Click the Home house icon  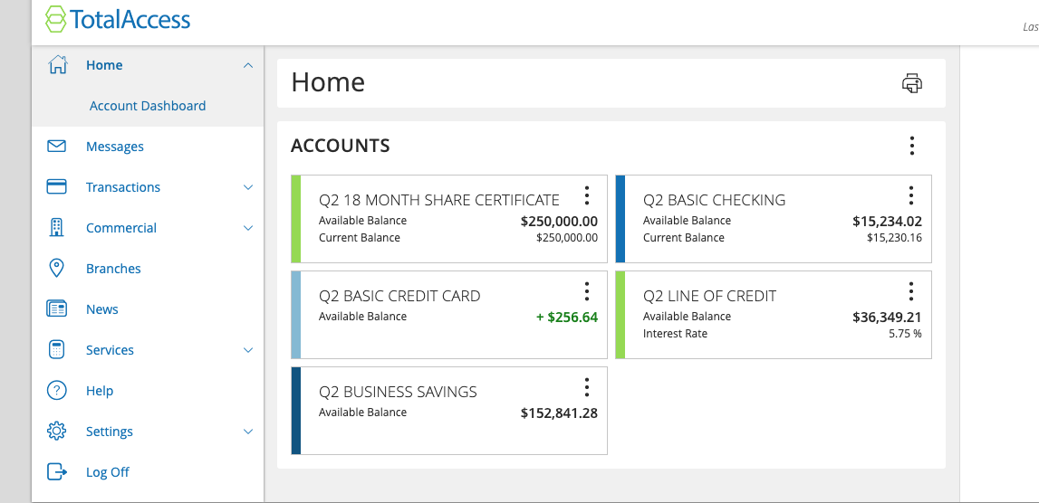pyautogui.click(x=58, y=65)
